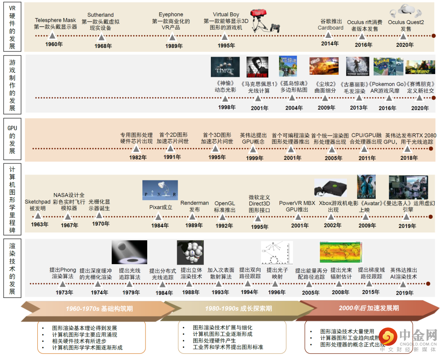Screen dimensions: 443x357
Task: Select the 1967年 NASA simulator marker
Action: pyautogui.click(x=68, y=217)
